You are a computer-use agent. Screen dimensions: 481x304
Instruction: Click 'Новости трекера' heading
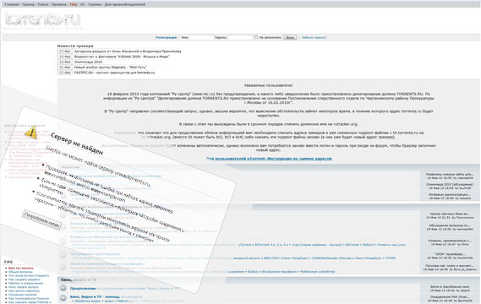tap(75, 46)
